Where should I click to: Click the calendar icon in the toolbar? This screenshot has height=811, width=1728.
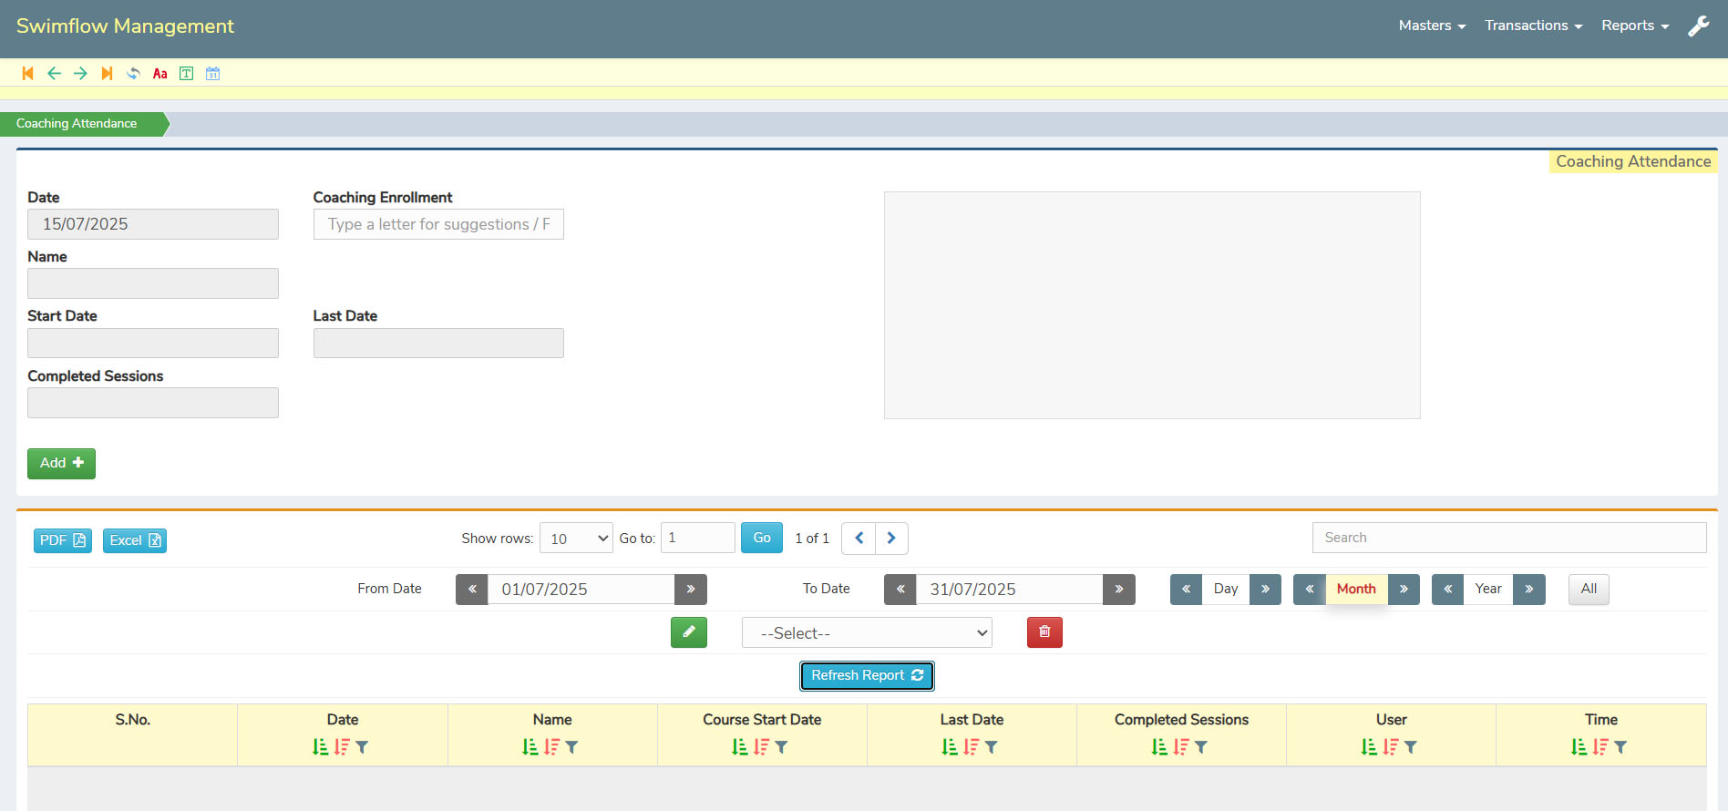coord(212,74)
